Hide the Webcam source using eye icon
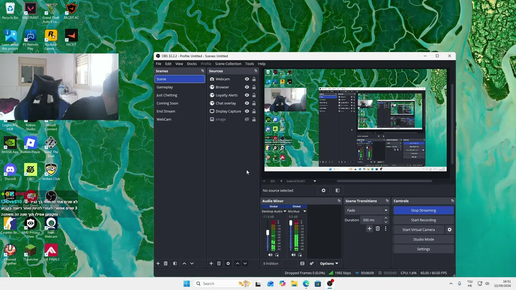 [x=247, y=79]
